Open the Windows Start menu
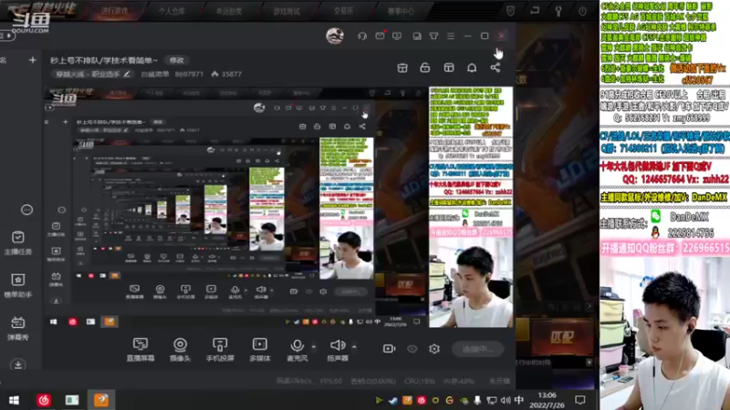 [x=14, y=400]
